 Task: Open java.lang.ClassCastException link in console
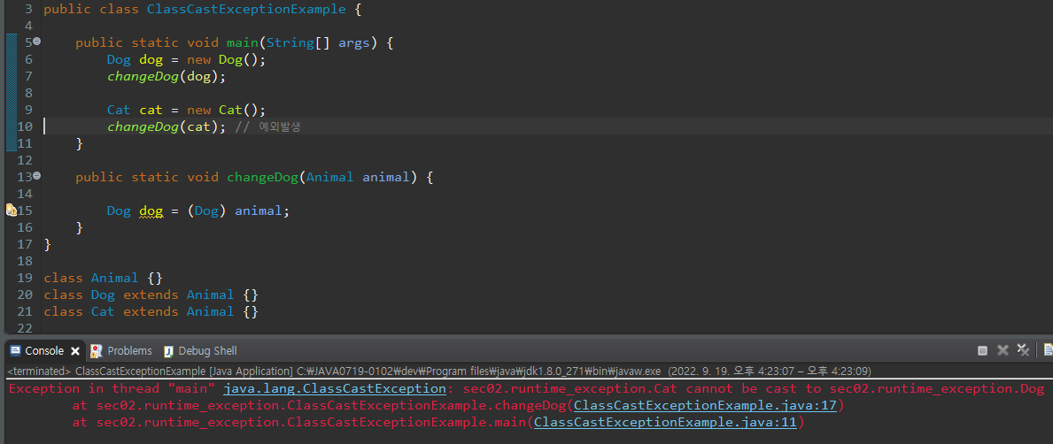click(x=335, y=389)
